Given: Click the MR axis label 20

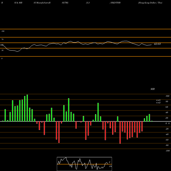Looking at the screenshot, I should 167,118.
